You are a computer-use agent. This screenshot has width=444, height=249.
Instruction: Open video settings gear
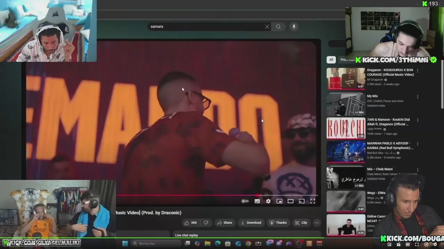[x=268, y=201]
